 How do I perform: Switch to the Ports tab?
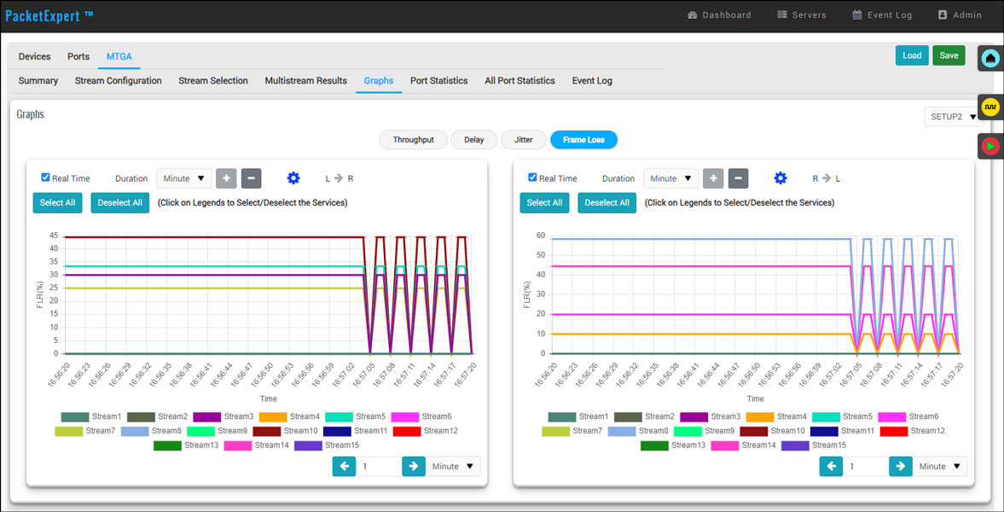coord(78,56)
